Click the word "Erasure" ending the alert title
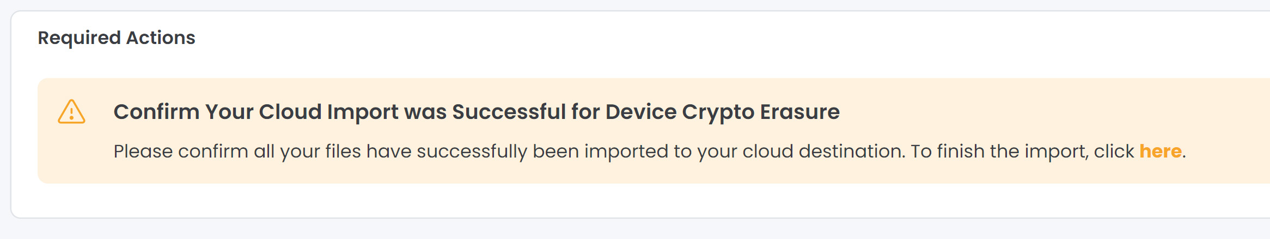 click(x=799, y=112)
